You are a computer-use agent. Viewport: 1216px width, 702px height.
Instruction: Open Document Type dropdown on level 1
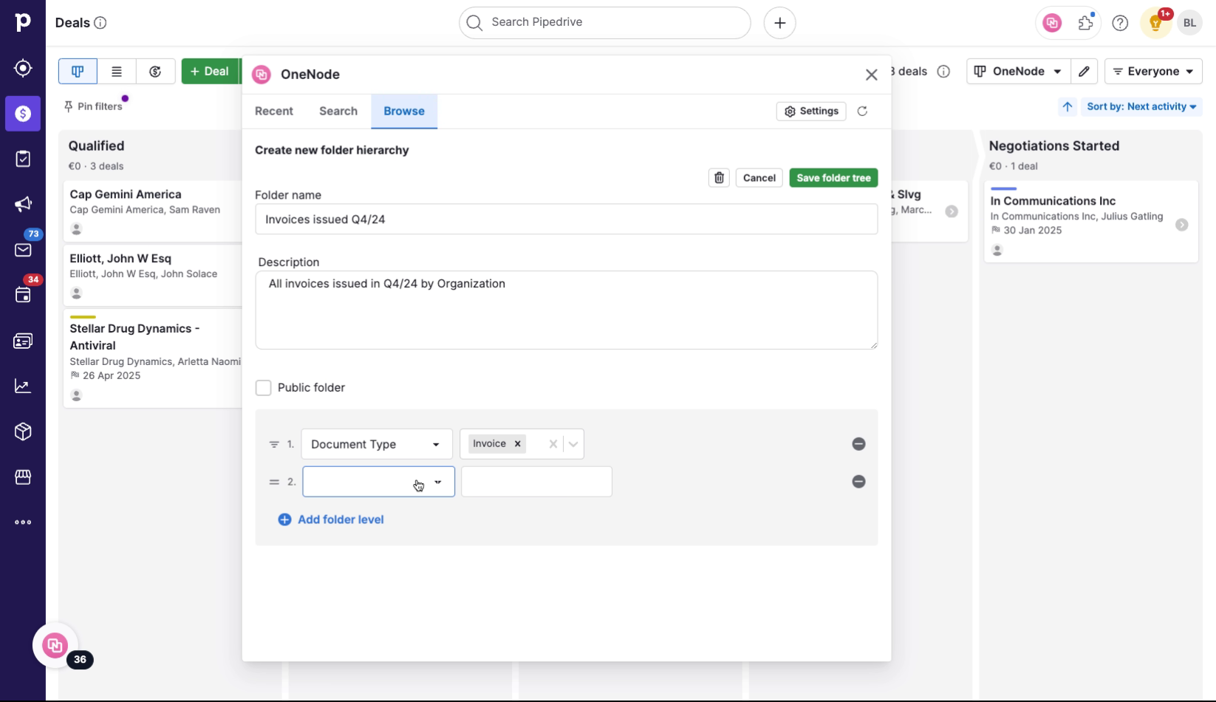coord(376,444)
